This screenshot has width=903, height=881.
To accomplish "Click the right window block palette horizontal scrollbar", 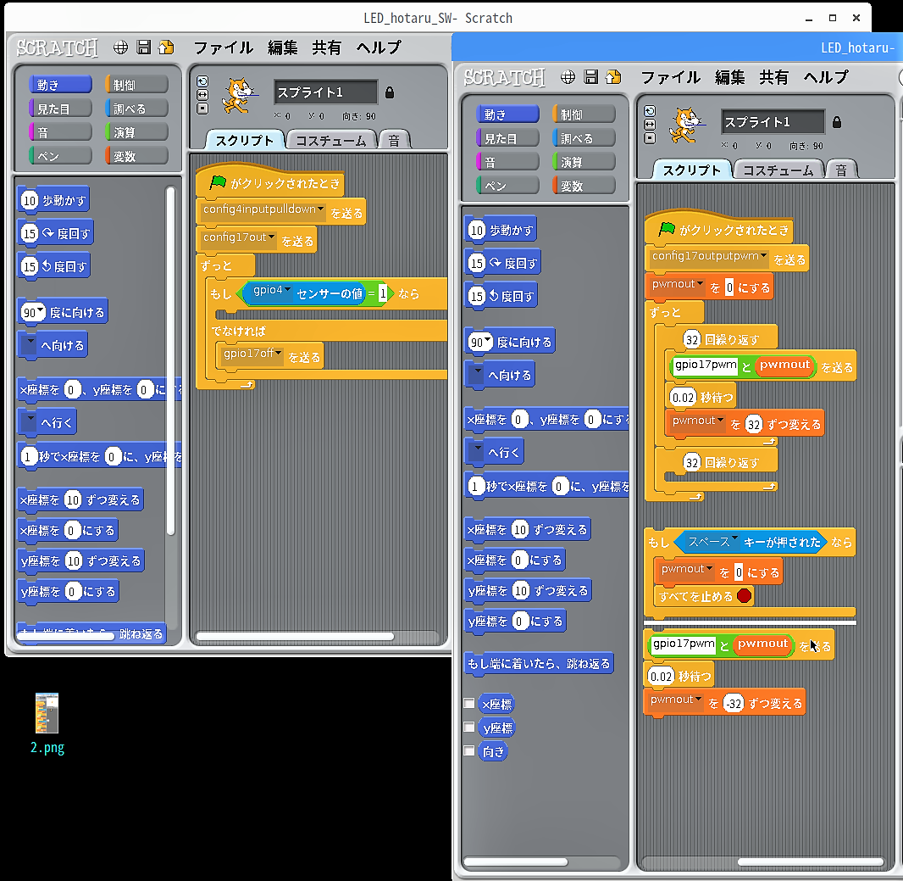I will pos(515,862).
